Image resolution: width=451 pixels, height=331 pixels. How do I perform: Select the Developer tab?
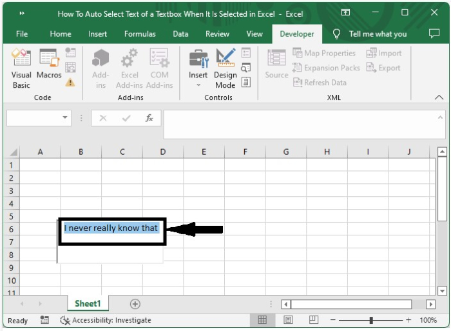(297, 34)
